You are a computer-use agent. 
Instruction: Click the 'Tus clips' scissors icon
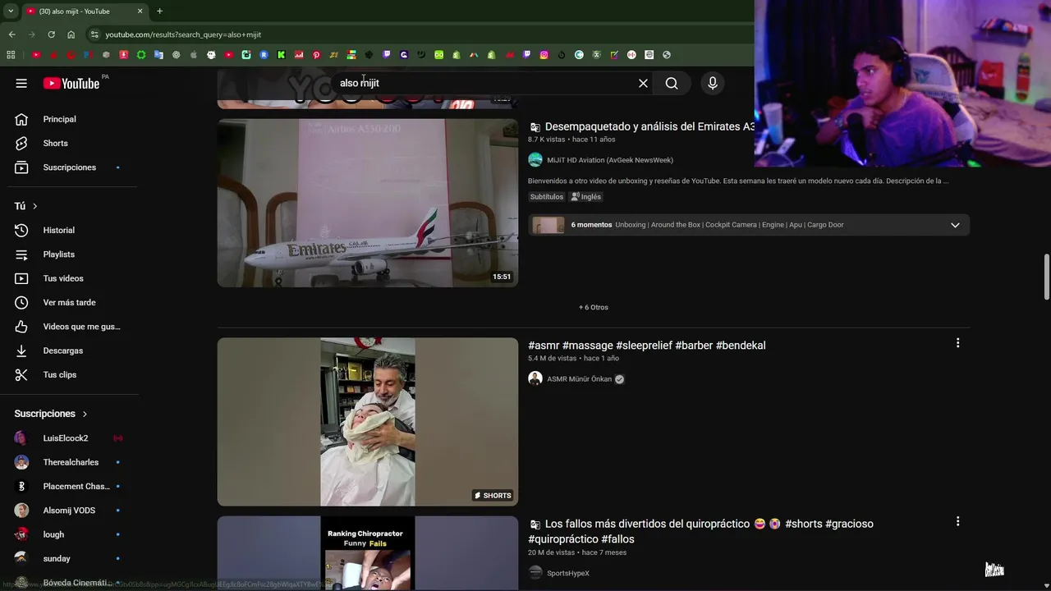[x=21, y=374]
